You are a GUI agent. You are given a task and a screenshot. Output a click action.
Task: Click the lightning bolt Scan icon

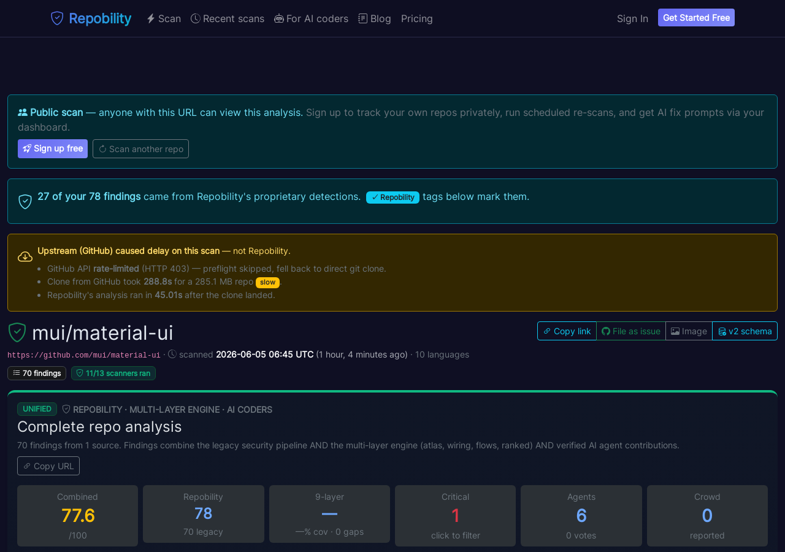[151, 18]
